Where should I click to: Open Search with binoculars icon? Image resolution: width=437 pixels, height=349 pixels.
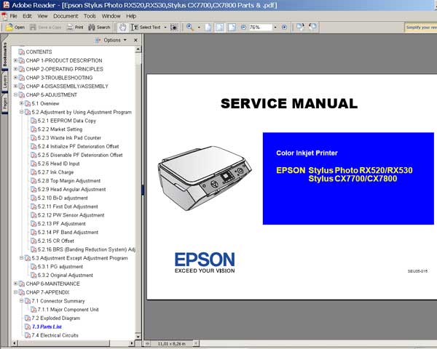coord(99,28)
